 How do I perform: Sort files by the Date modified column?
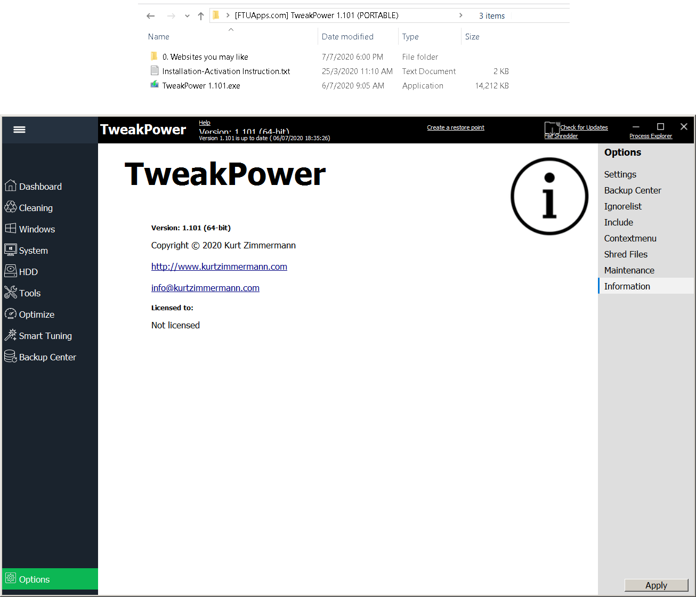[x=347, y=37]
